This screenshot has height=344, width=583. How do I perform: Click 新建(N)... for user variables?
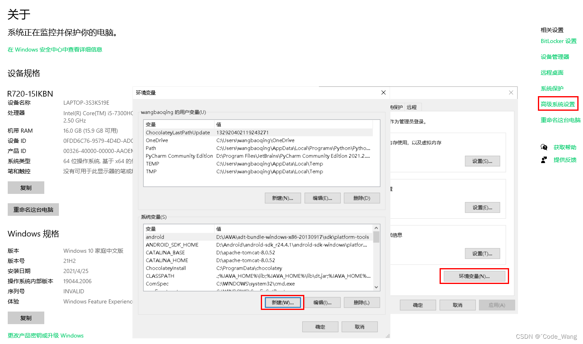click(x=283, y=198)
